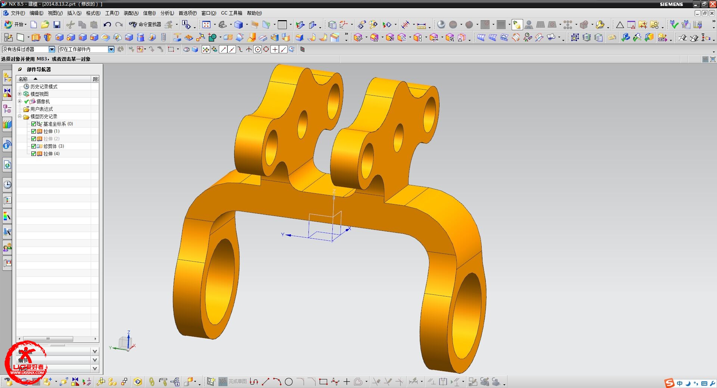Toggle midpoint snap option
The image size is (717, 388).
coord(232,49)
